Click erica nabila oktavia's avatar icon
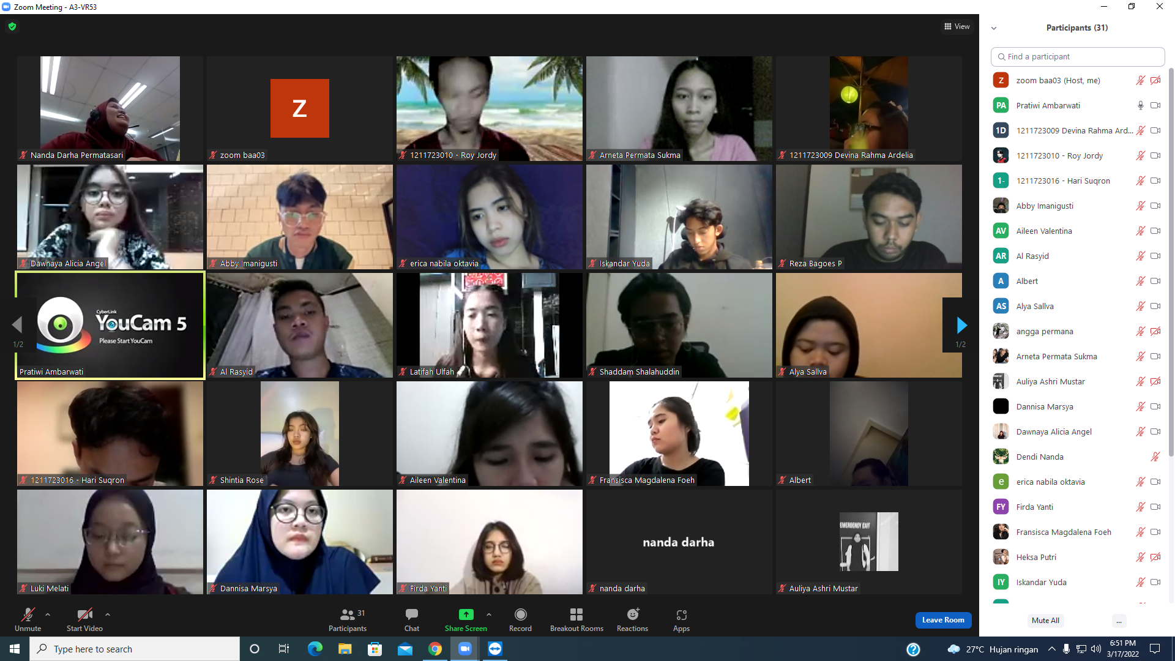This screenshot has width=1175, height=661. click(1001, 482)
